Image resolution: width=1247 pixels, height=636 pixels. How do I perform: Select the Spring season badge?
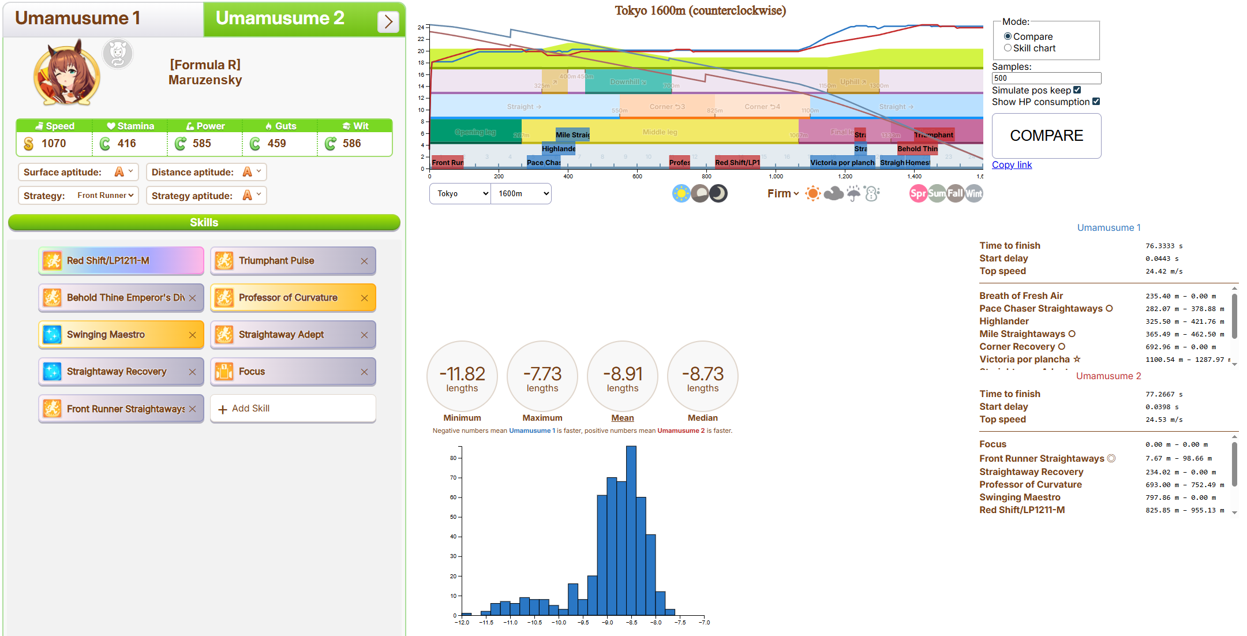(x=918, y=193)
